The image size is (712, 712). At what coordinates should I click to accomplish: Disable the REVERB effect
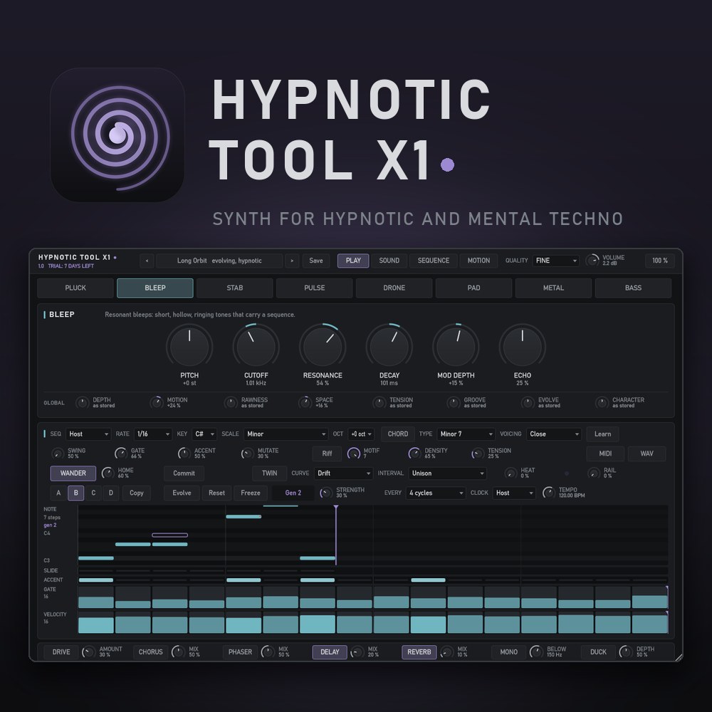click(419, 652)
